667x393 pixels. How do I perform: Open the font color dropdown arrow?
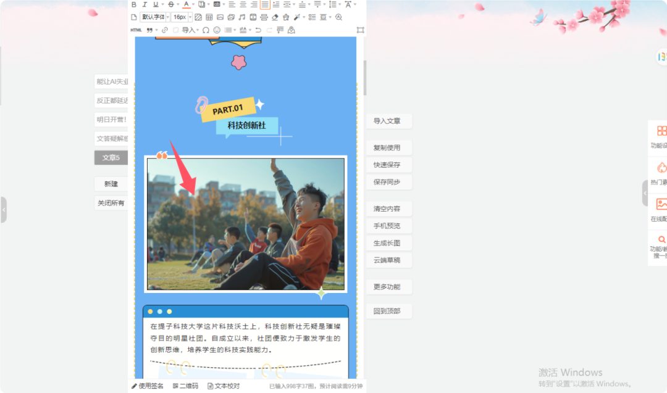(x=193, y=4)
